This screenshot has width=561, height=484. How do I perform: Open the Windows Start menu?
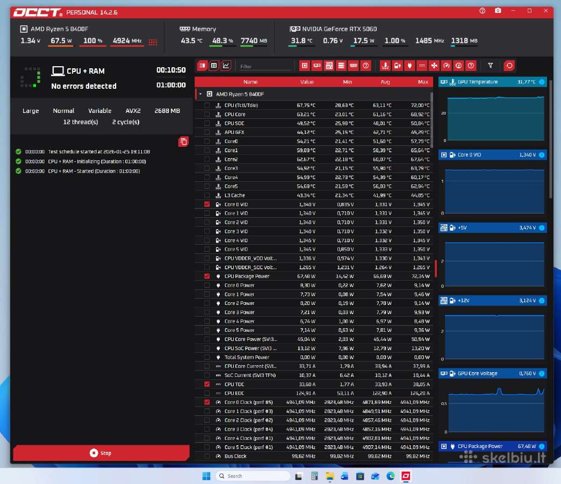[x=206, y=476]
